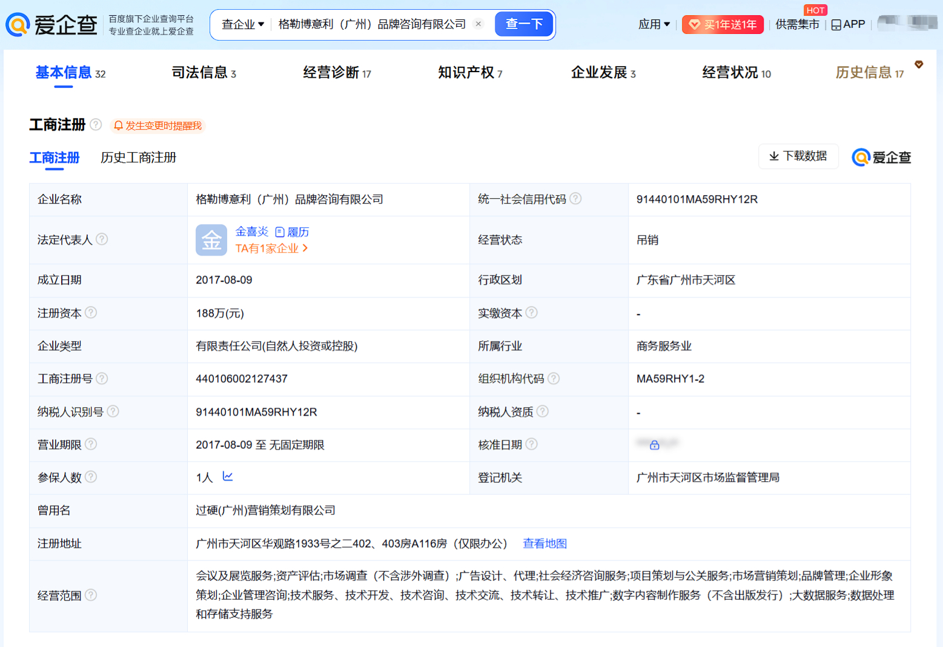Screen dimensions: 943x647
Task: Select the 工商注册 sub-tab
Action: click(55, 158)
